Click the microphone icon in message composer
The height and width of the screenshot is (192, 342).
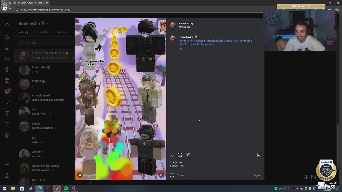[306, 177]
